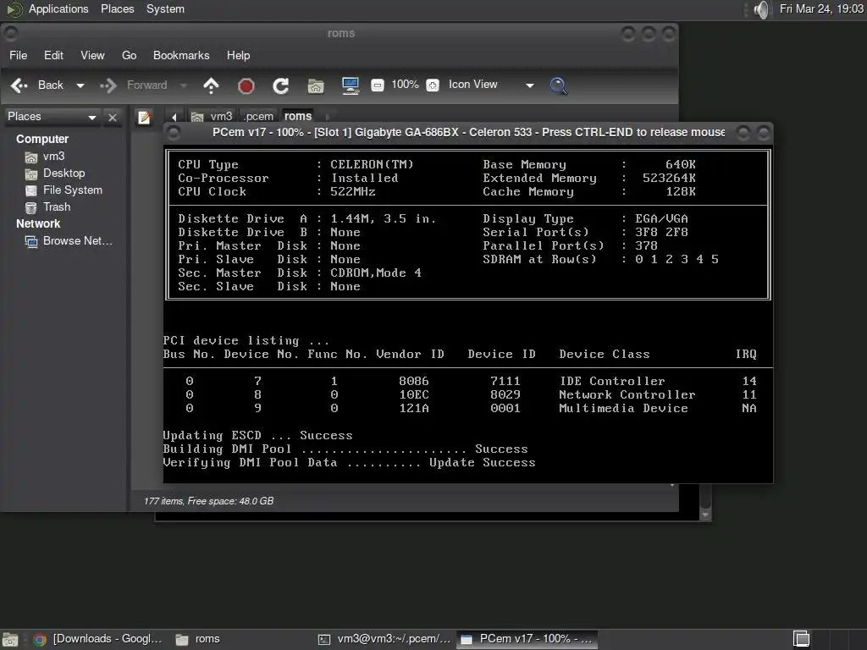Switch to the vm3@vm3 terminal taskbar item

[x=385, y=639]
